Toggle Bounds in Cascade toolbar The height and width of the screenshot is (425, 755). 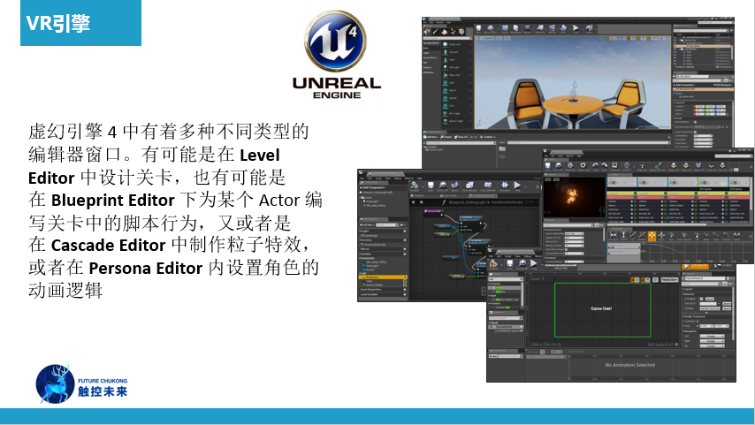pyautogui.click(x=627, y=166)
